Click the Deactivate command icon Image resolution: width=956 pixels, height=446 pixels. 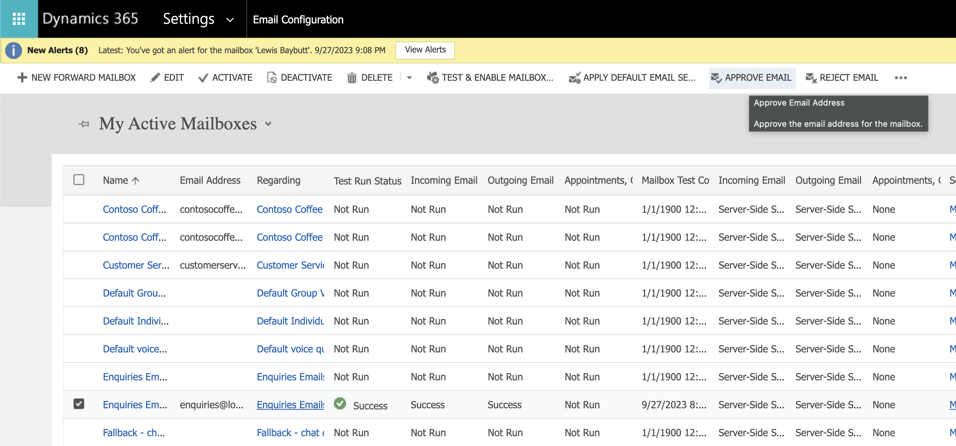[272, 77]
